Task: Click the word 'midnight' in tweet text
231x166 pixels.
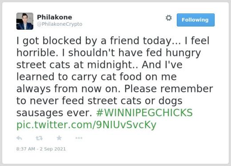Action: point(109,65)
